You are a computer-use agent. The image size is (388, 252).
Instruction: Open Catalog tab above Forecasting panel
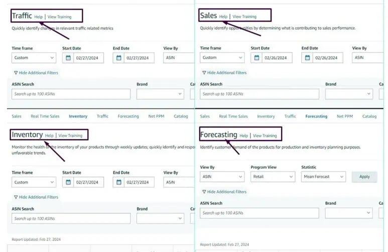[369, 116]
